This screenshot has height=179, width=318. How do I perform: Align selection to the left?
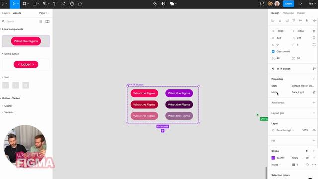pyautogui.click(x=273, y=21)
